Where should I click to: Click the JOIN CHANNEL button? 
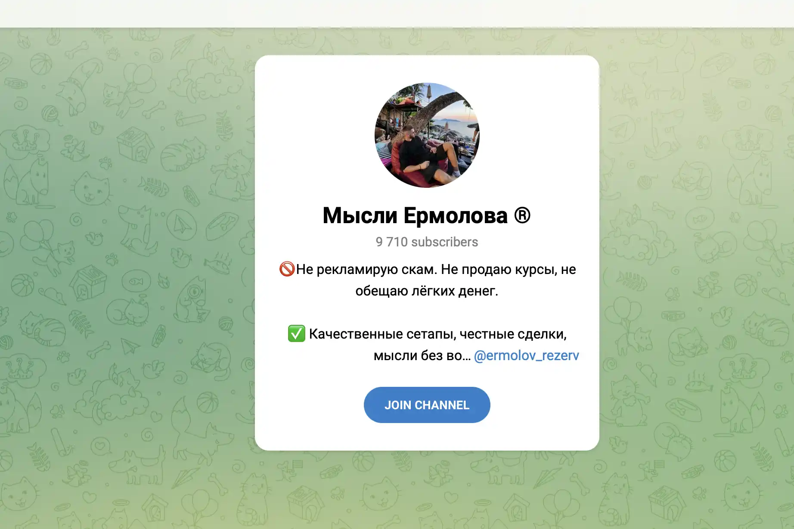pyautogui.click(x=427, y=405)
